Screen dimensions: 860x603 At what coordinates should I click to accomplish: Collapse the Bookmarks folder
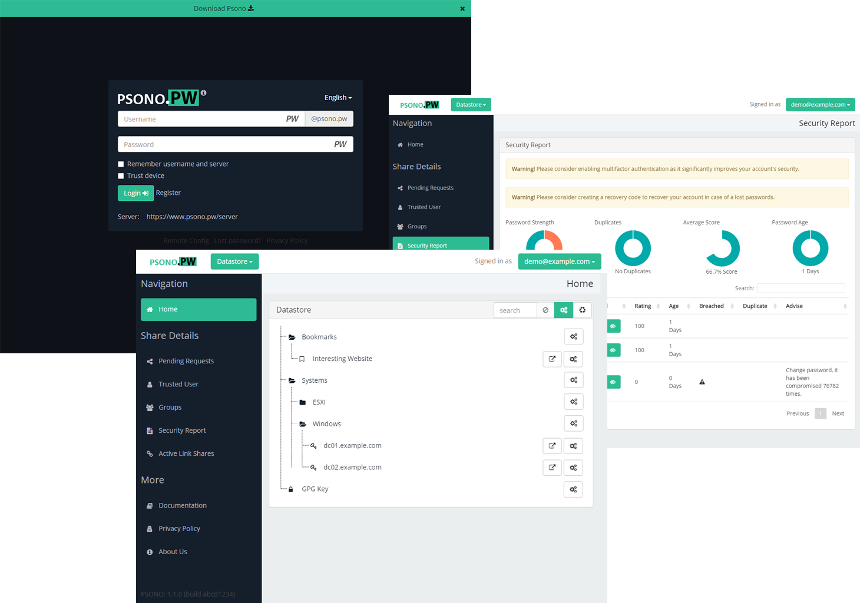(292, 337)
